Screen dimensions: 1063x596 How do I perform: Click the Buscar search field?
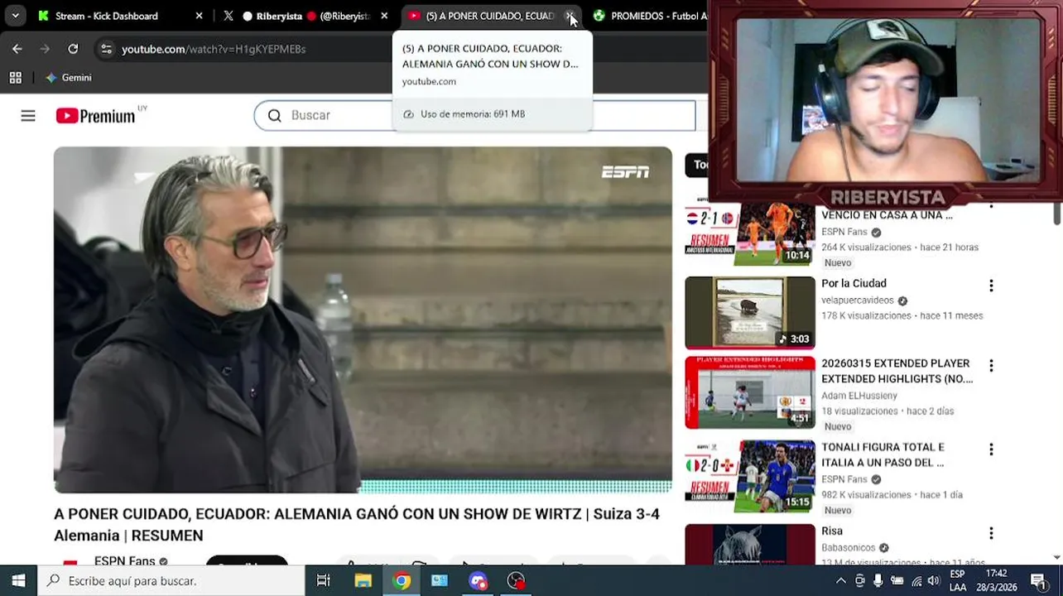tap(474, 115)
